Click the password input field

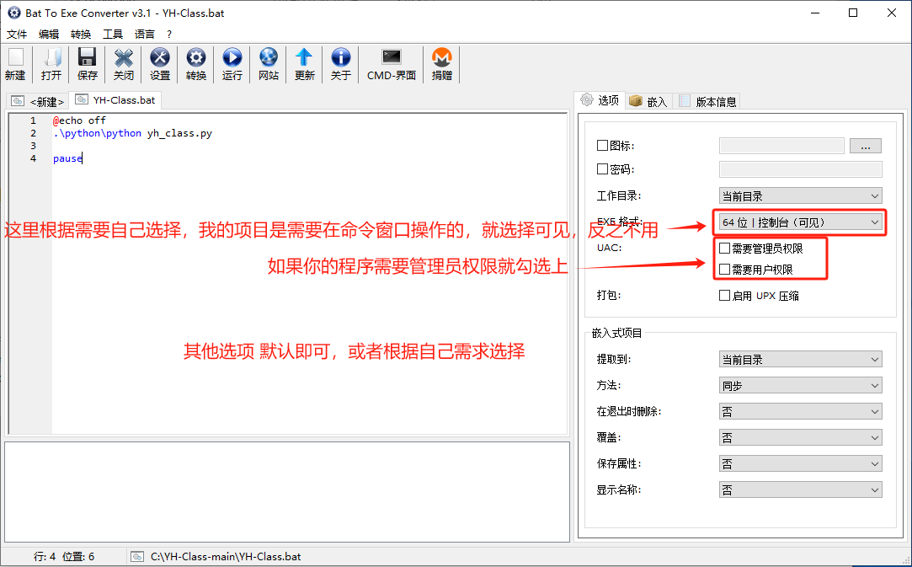(800, 169)
